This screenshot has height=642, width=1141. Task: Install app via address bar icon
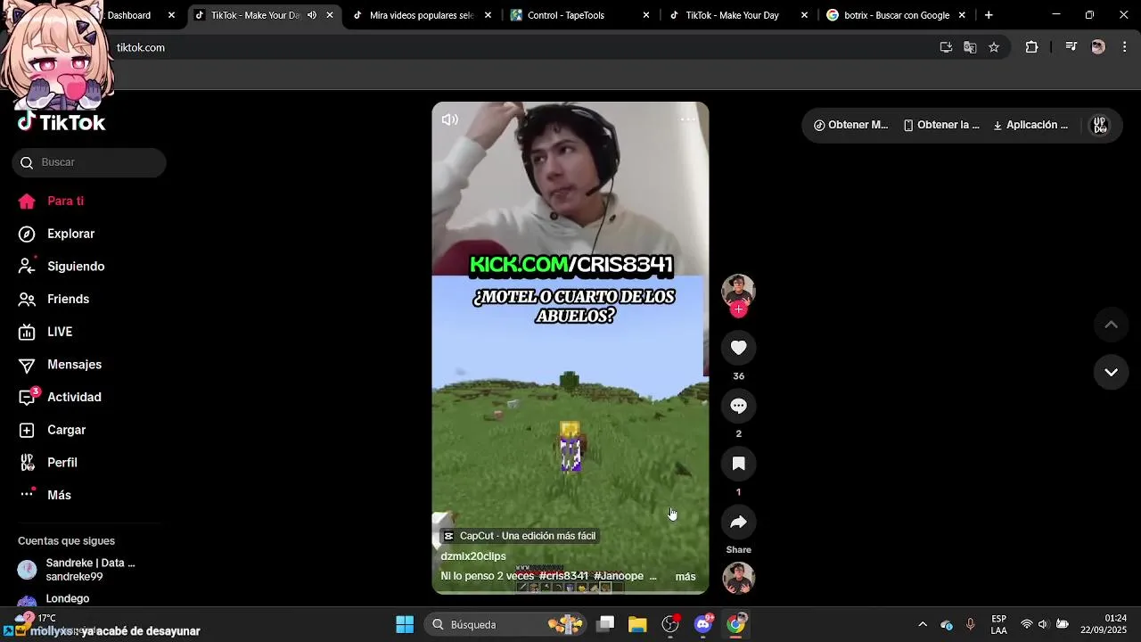(946, 47)
